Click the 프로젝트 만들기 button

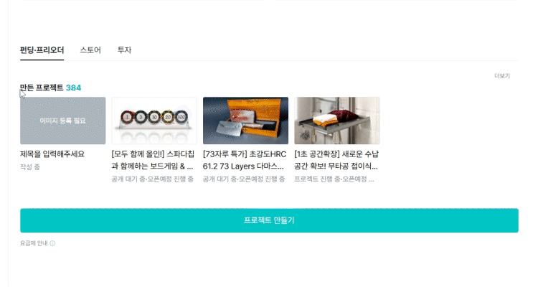coord(269,220)
